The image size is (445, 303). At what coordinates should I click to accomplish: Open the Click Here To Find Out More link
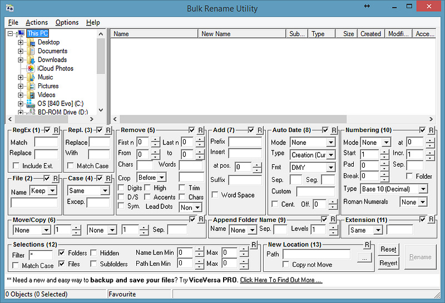coord(281,280)
